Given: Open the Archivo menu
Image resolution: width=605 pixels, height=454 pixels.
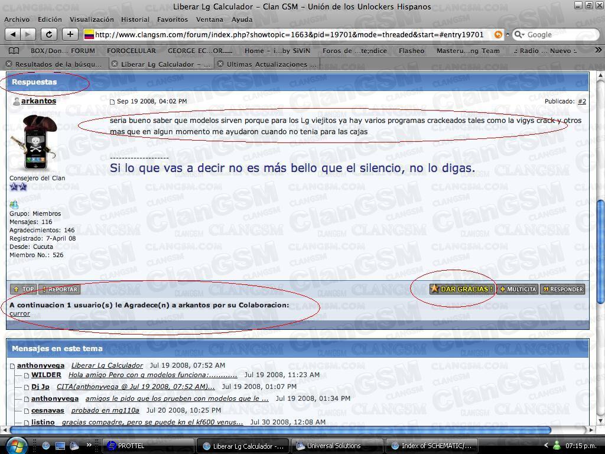Looking at the screenshot, I should tap(17, 20).
